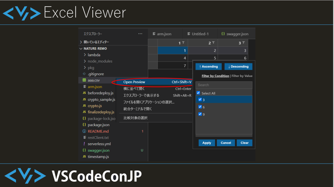Click the filter icon in column 2 header

213,43
